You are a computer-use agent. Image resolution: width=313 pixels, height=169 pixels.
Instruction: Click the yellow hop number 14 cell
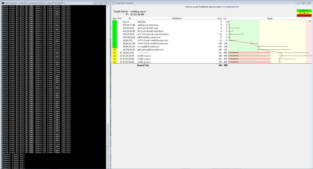(114, 62)
